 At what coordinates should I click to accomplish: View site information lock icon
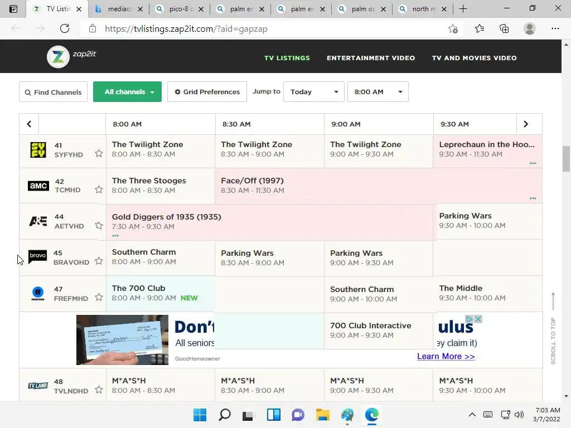(x=93, y=28)
